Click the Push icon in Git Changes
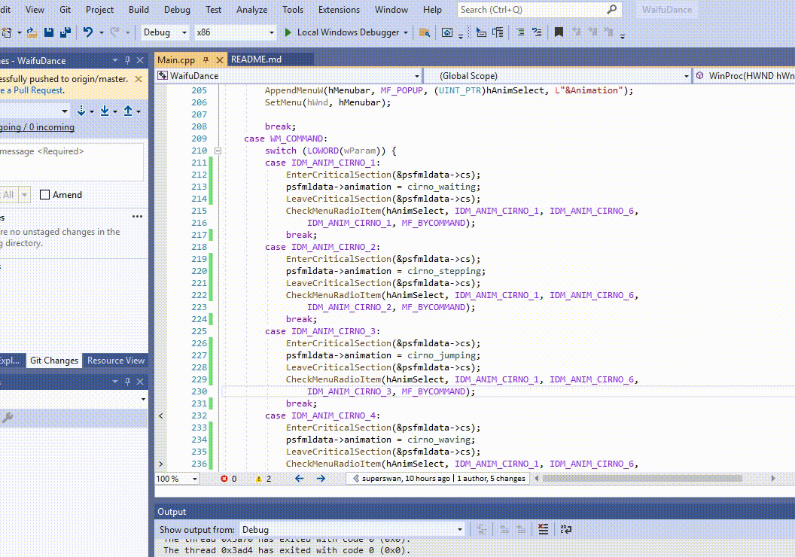795x557 pixels. click(128, 111)
